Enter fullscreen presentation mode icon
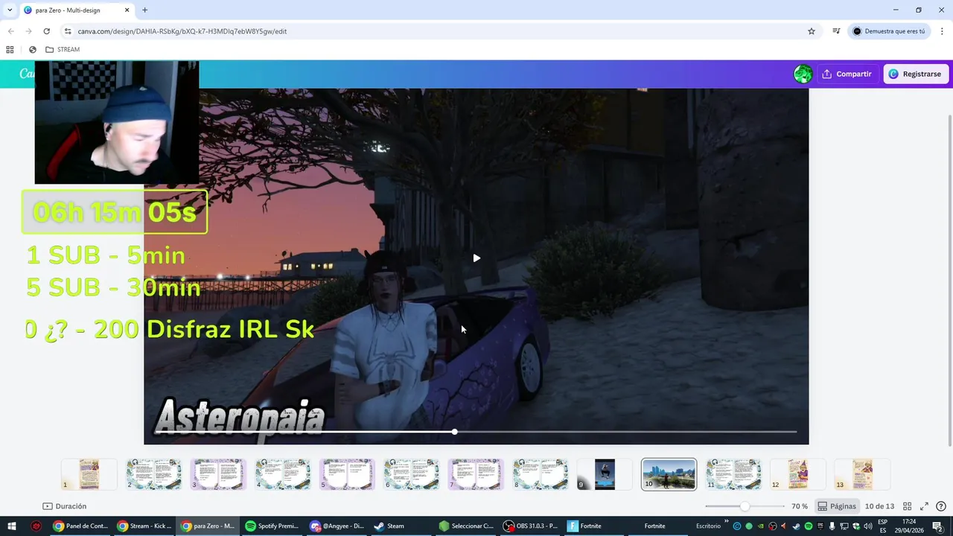Image resolution: width=953 pixels, height=536 pixels. click(x=924, y=506)
